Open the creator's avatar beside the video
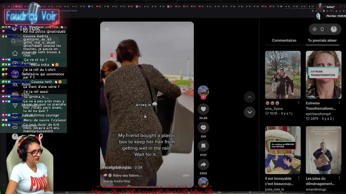 pos(203,91)
